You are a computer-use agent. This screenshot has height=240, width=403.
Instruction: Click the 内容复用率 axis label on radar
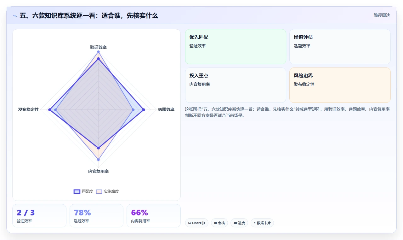pos(98,172)
